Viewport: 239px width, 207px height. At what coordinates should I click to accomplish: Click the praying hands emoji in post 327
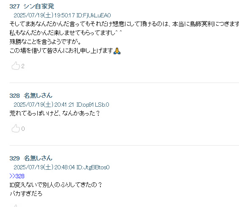(117, 51)
